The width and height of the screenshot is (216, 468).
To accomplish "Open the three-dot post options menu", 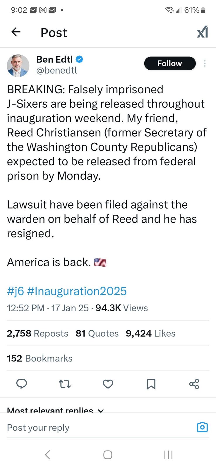I will click(205, 63).
